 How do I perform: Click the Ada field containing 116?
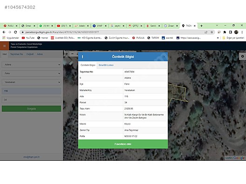click(31, 91)
